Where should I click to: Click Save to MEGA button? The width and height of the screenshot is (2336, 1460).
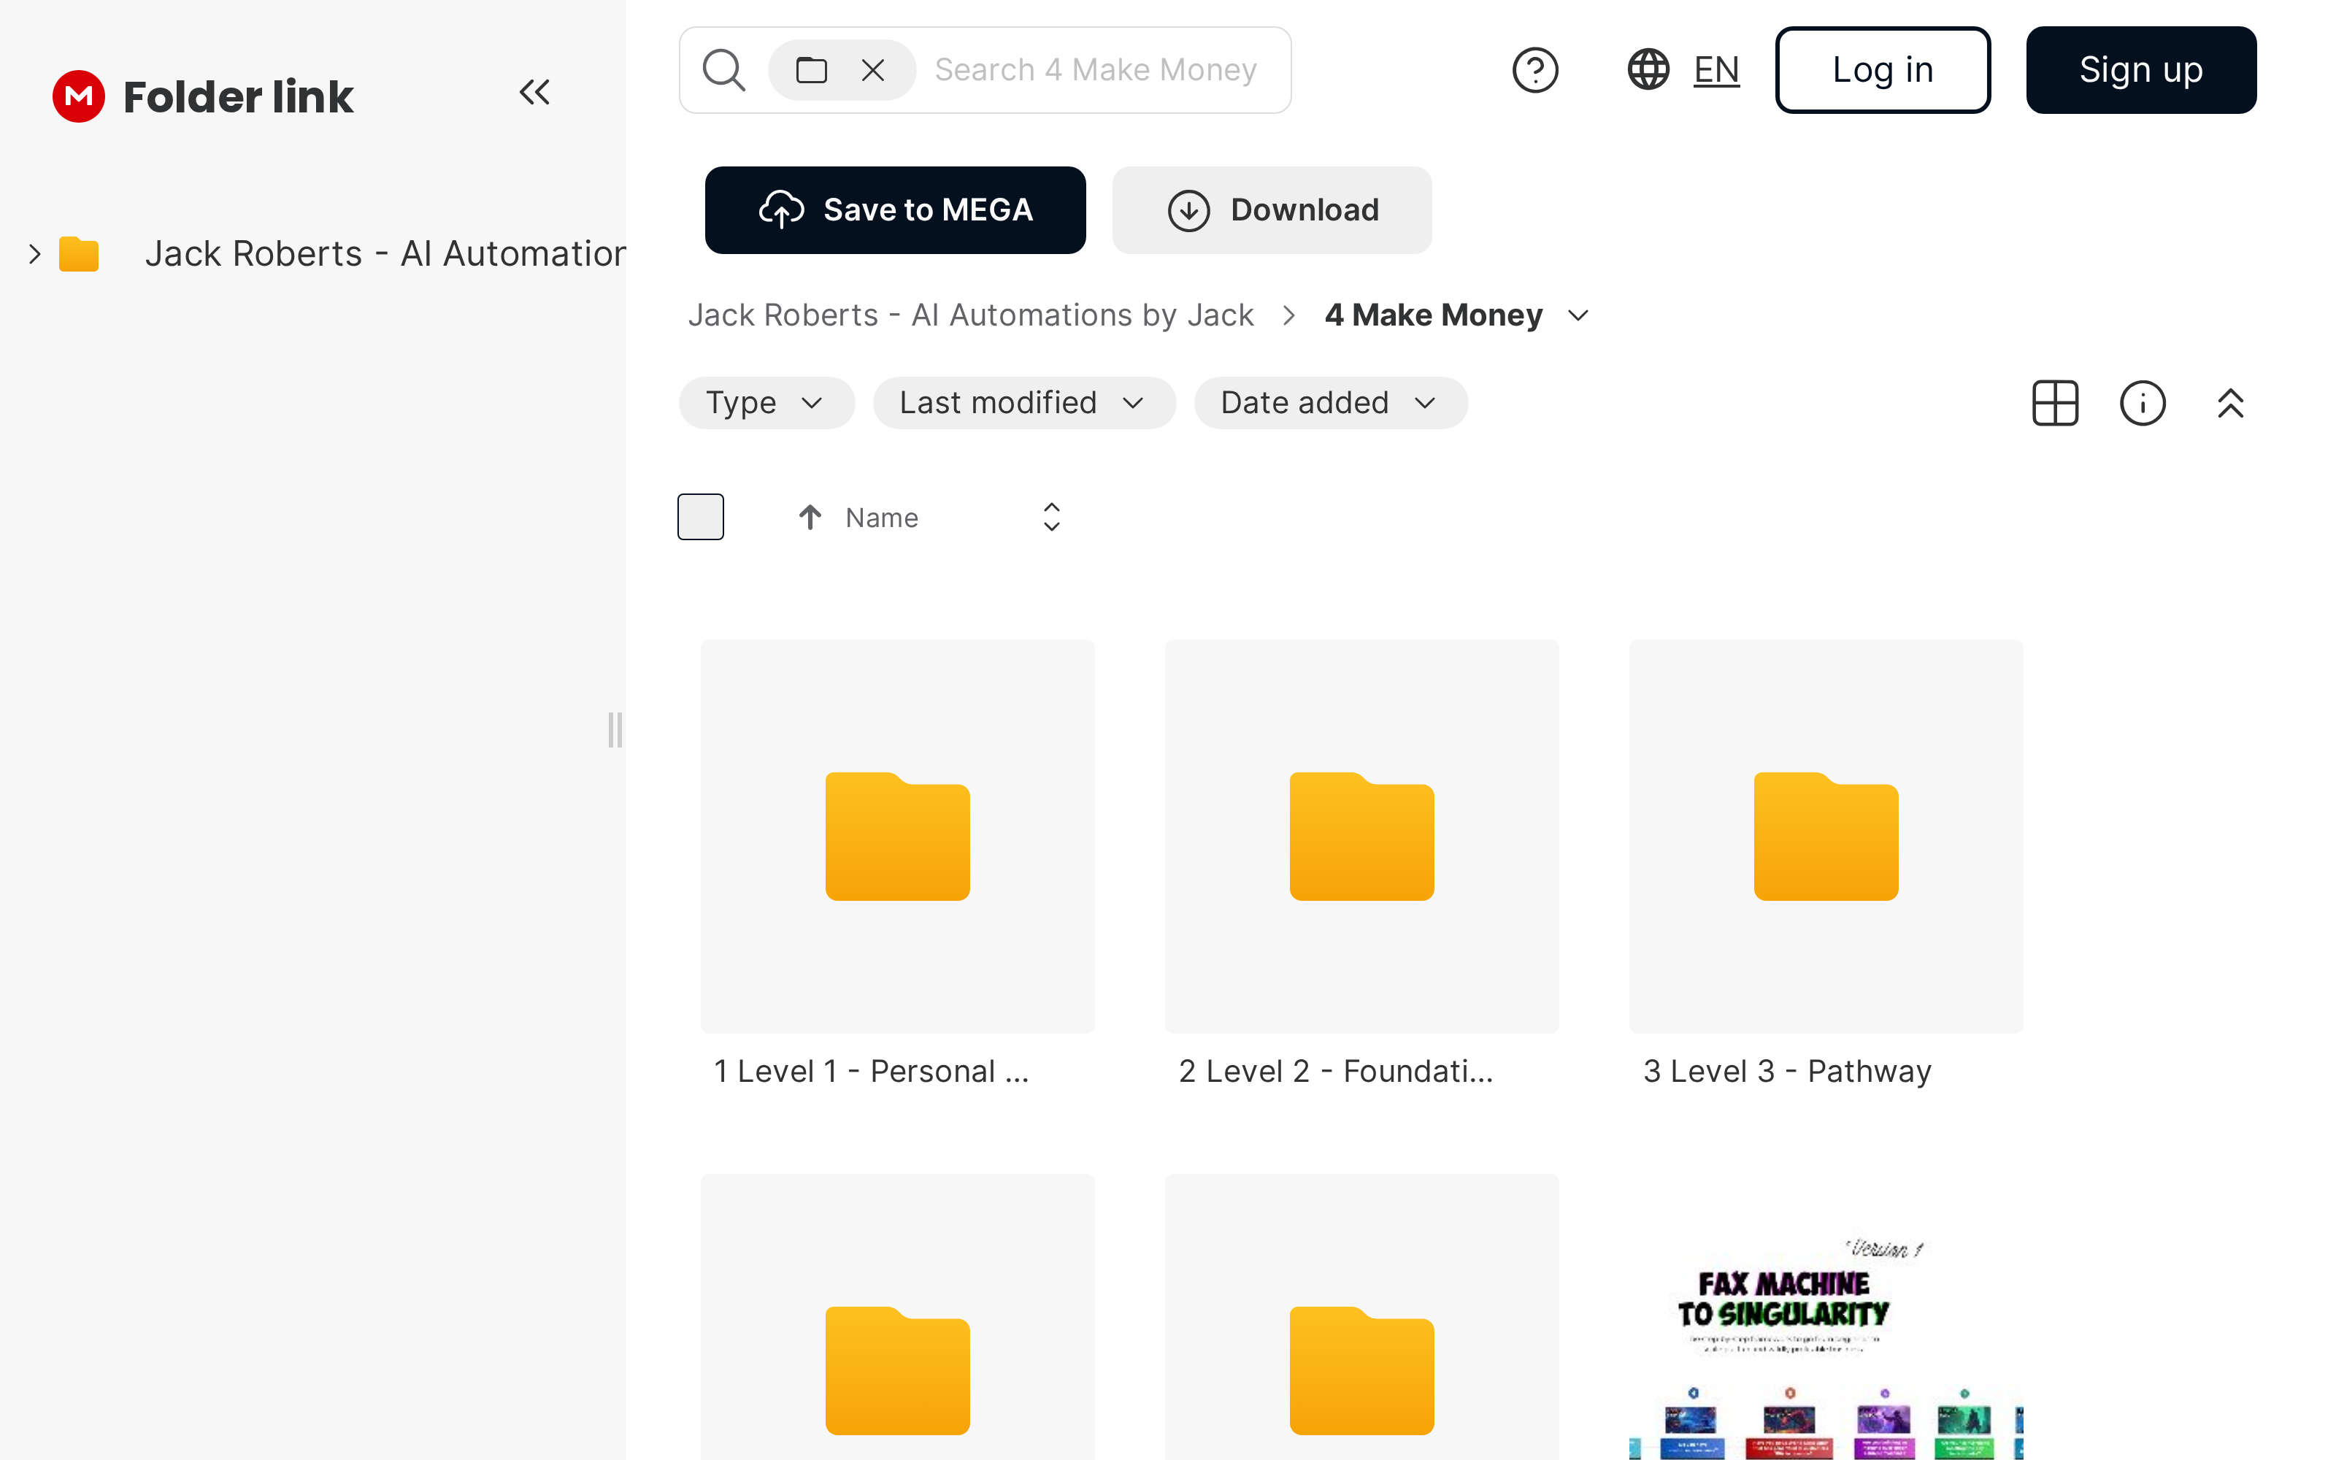[x=895, y=210]
